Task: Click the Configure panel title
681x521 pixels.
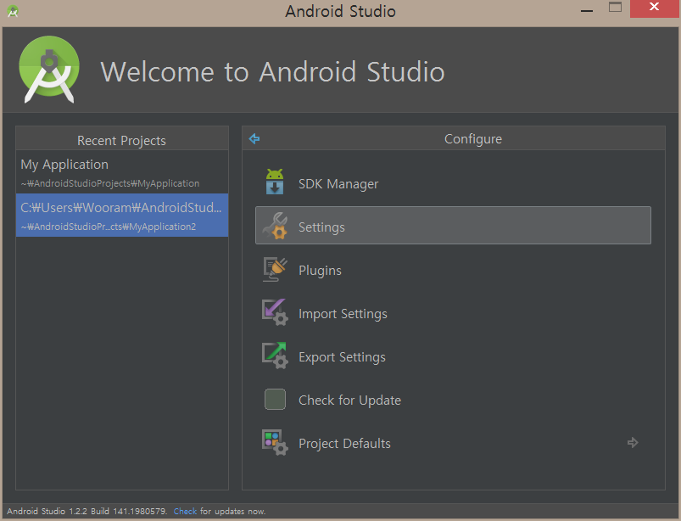Action: [473, 138]
